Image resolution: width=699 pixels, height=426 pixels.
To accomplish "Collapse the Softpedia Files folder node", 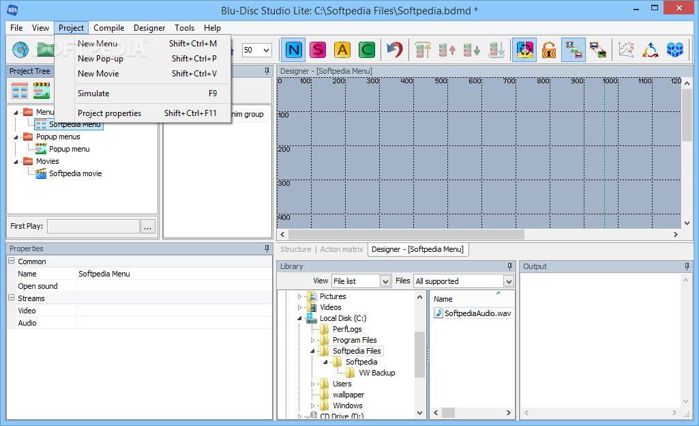I will click(312, 351).
